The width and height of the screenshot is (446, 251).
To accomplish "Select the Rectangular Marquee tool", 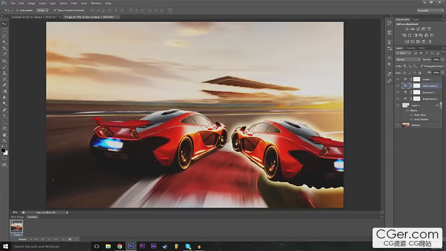I will coord(4,30).
